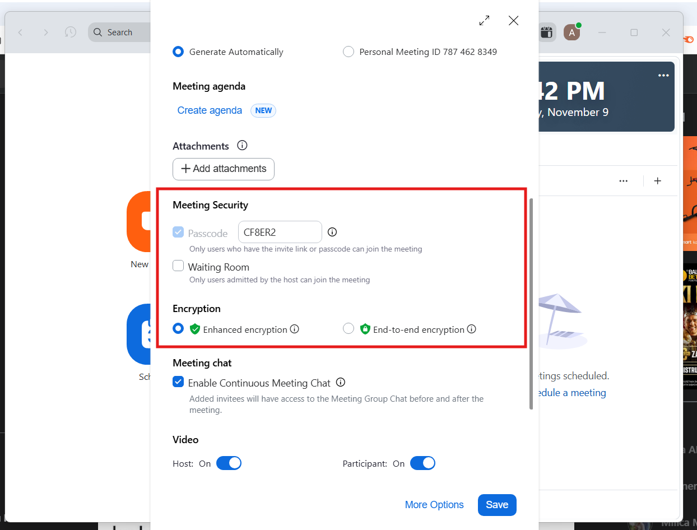
Task: Switch off Participant video toggle
Action: [422, 463]
